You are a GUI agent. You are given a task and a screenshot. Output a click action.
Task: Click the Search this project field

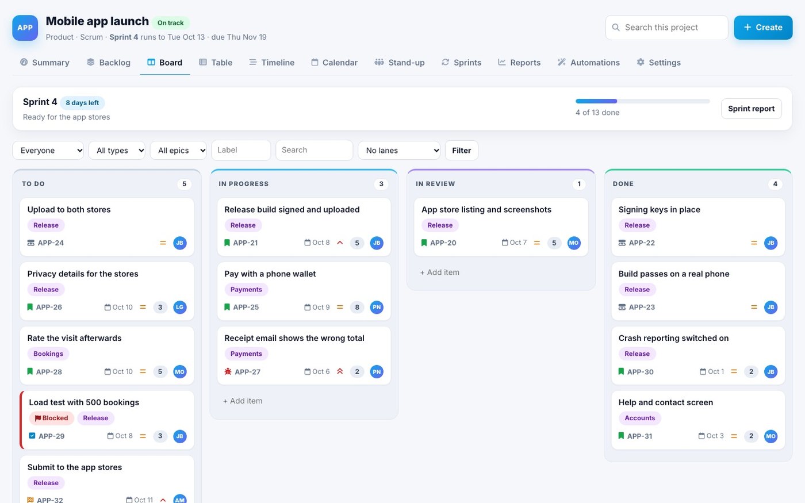click(x=667, y=28)
